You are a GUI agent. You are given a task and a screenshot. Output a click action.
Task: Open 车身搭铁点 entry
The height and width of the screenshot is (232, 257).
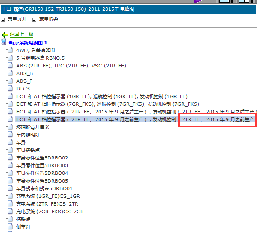point(28,150)
